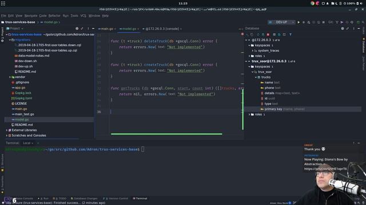Run the DEV-UP configuration with the play icon
The width and height of the screenshot is (366, 205).
tap(299, 22)
